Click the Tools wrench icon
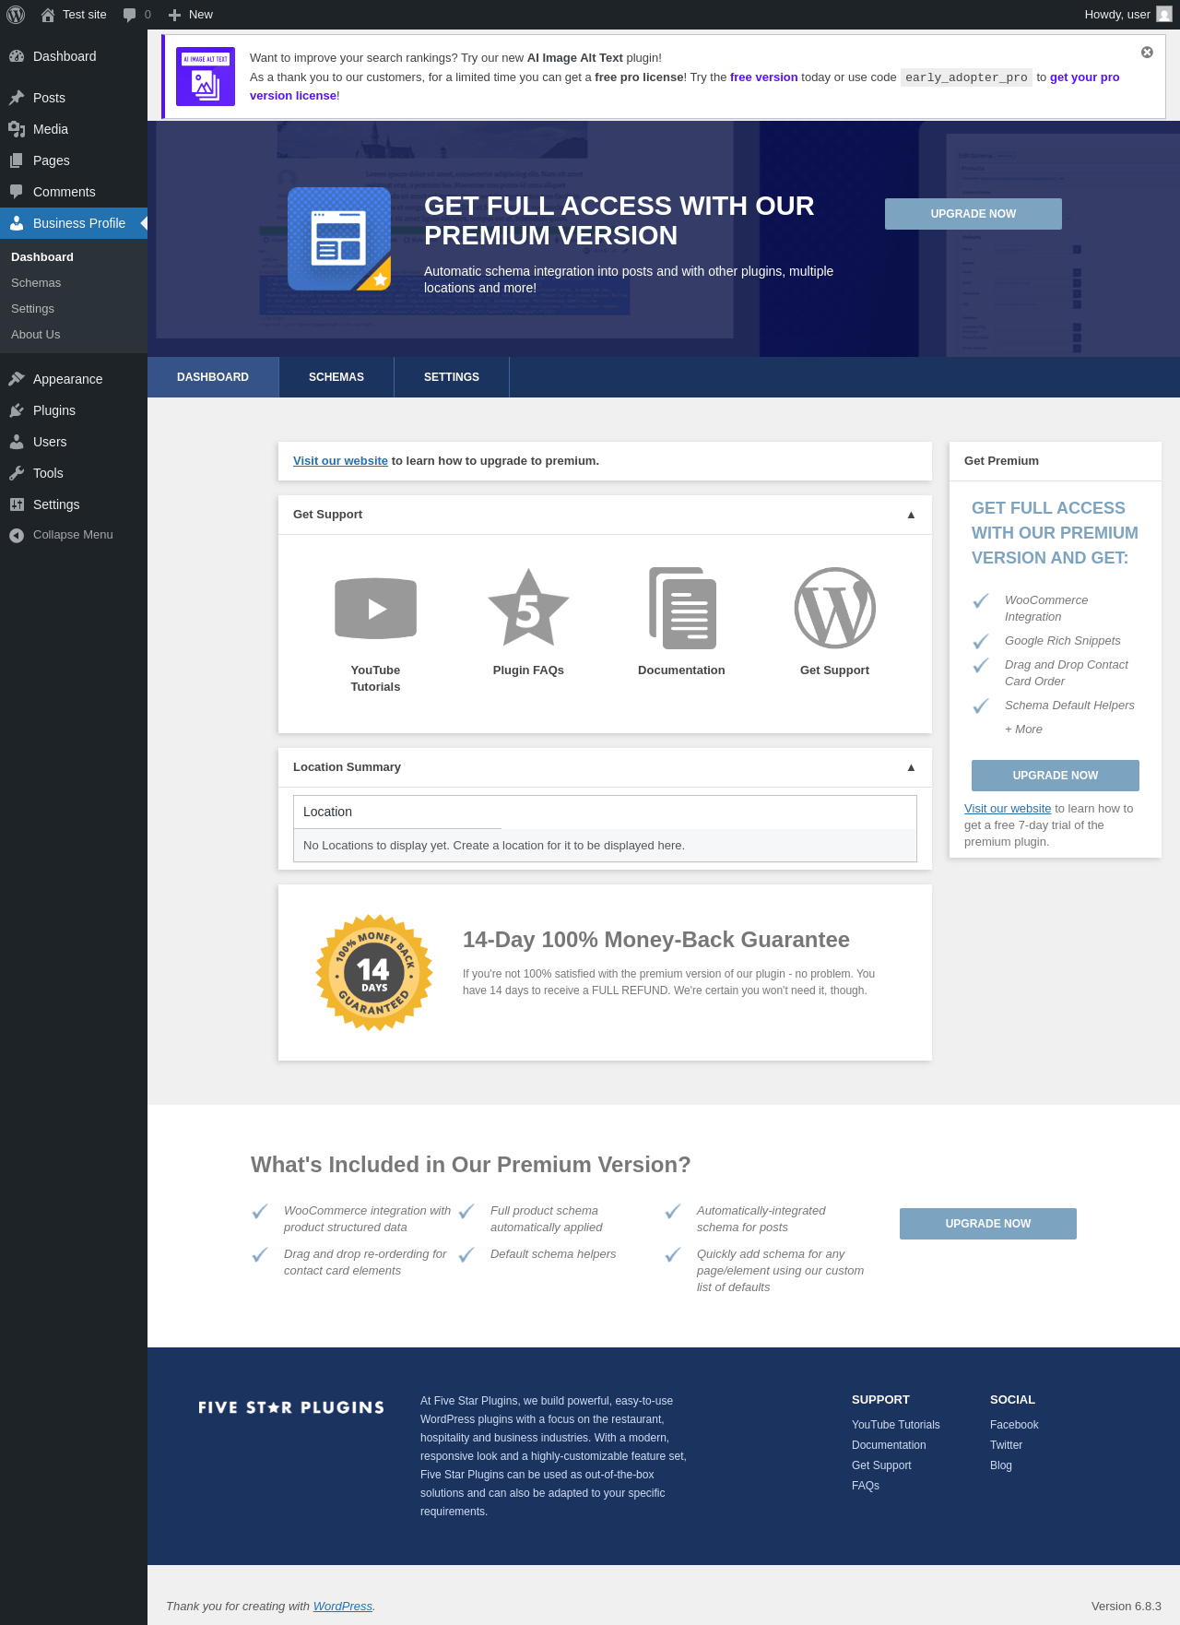The height and width of the screenshot is (1625, 1180). (17, 473)
